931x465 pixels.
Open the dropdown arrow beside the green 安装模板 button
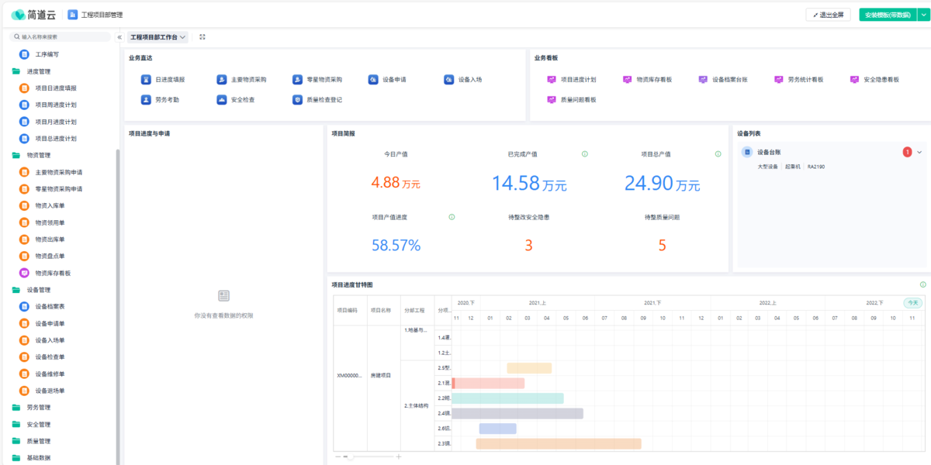(922, 15)
